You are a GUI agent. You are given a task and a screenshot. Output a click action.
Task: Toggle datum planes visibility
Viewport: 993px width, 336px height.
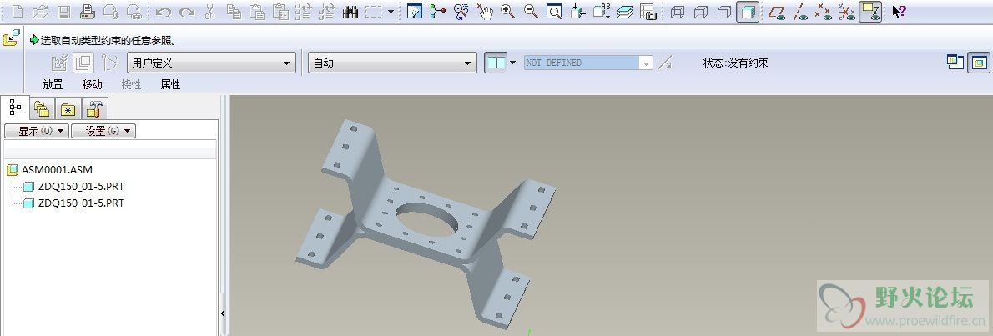coord(777,12)
